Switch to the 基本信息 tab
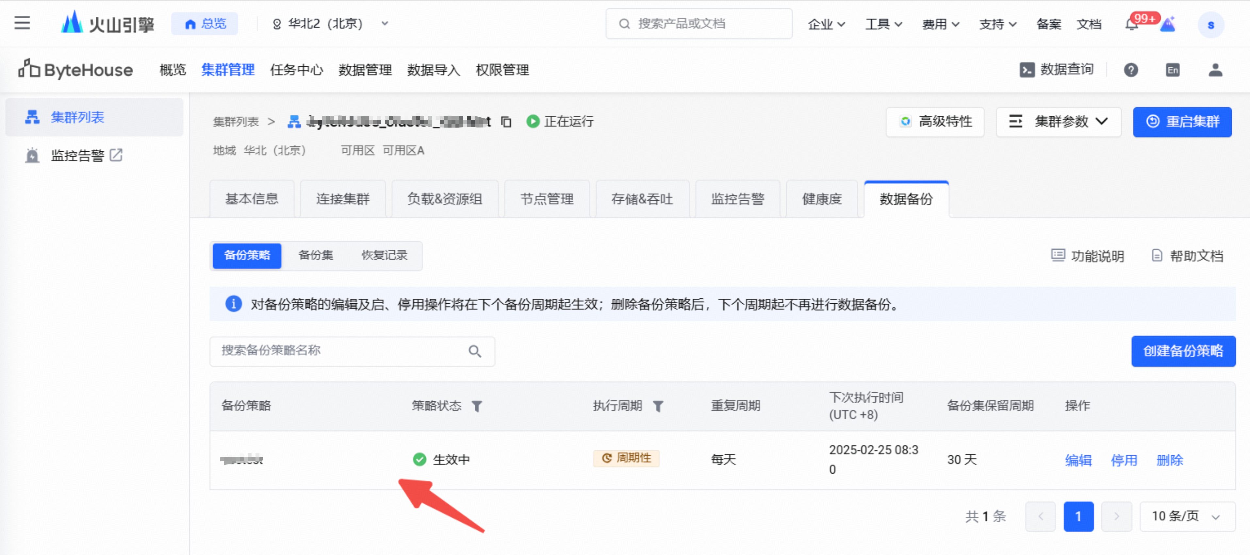1250x555 pixels. click(251, 199)
